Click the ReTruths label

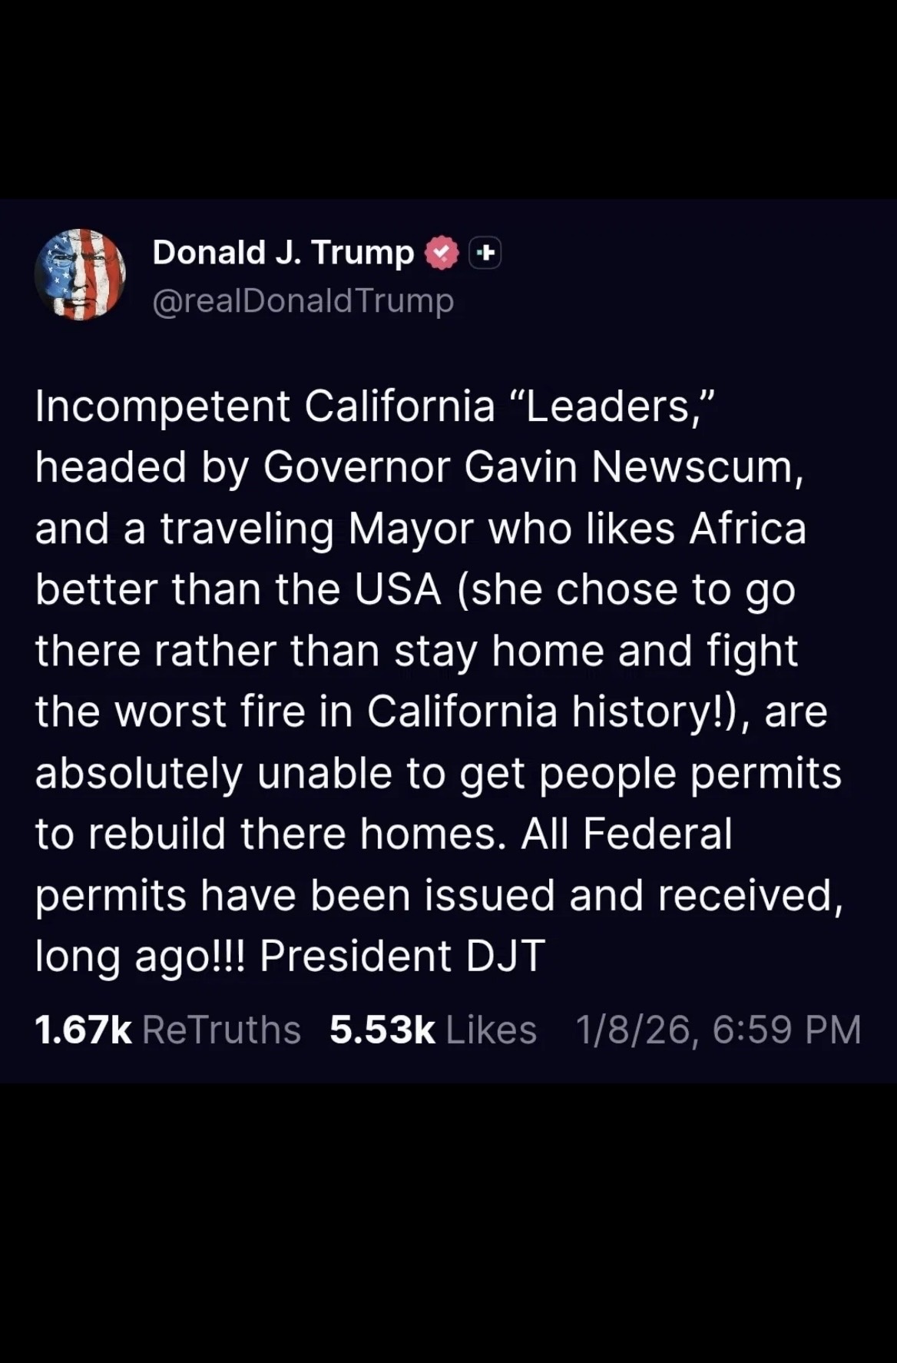point(221,1030)
